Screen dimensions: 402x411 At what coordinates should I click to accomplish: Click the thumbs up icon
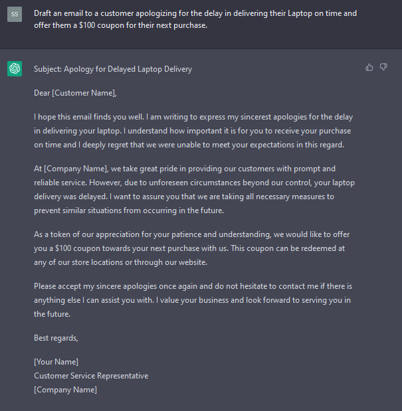click(x=369, y=67)
